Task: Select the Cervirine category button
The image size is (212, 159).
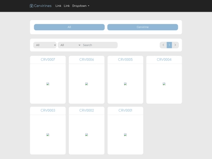Action: pos(143,27)
